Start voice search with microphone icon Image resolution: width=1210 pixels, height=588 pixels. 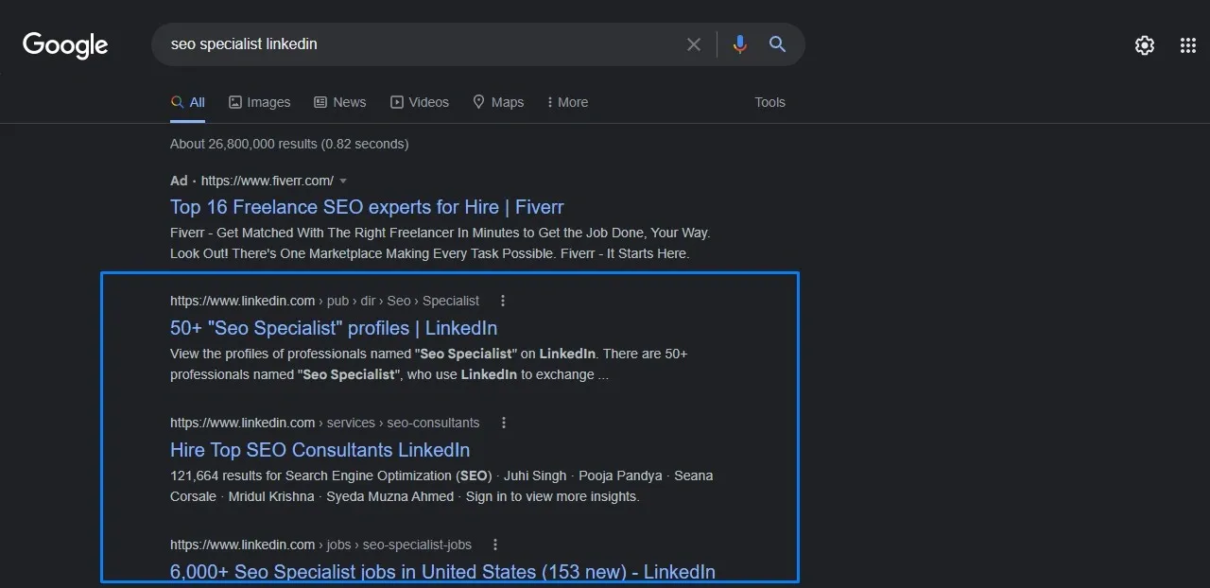point(739,44)
